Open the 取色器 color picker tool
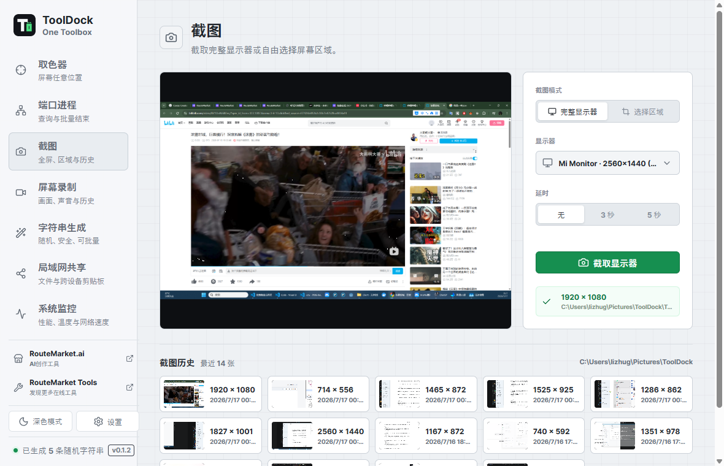 pyautogui.click(x=68, y=70)
